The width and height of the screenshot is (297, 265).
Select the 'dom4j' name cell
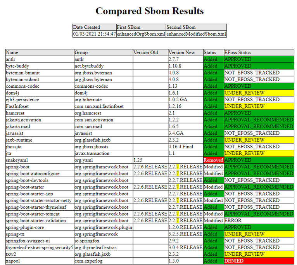(x=40, y=93)
